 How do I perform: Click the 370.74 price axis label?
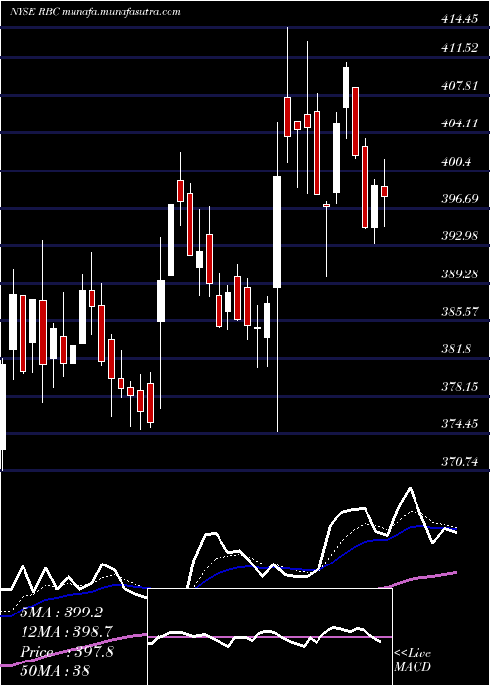click(x=460, y=462)
